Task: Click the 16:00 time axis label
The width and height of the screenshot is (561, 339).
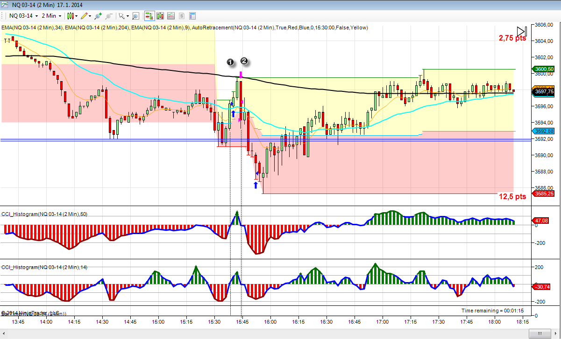Action: [x=270, y=322]
